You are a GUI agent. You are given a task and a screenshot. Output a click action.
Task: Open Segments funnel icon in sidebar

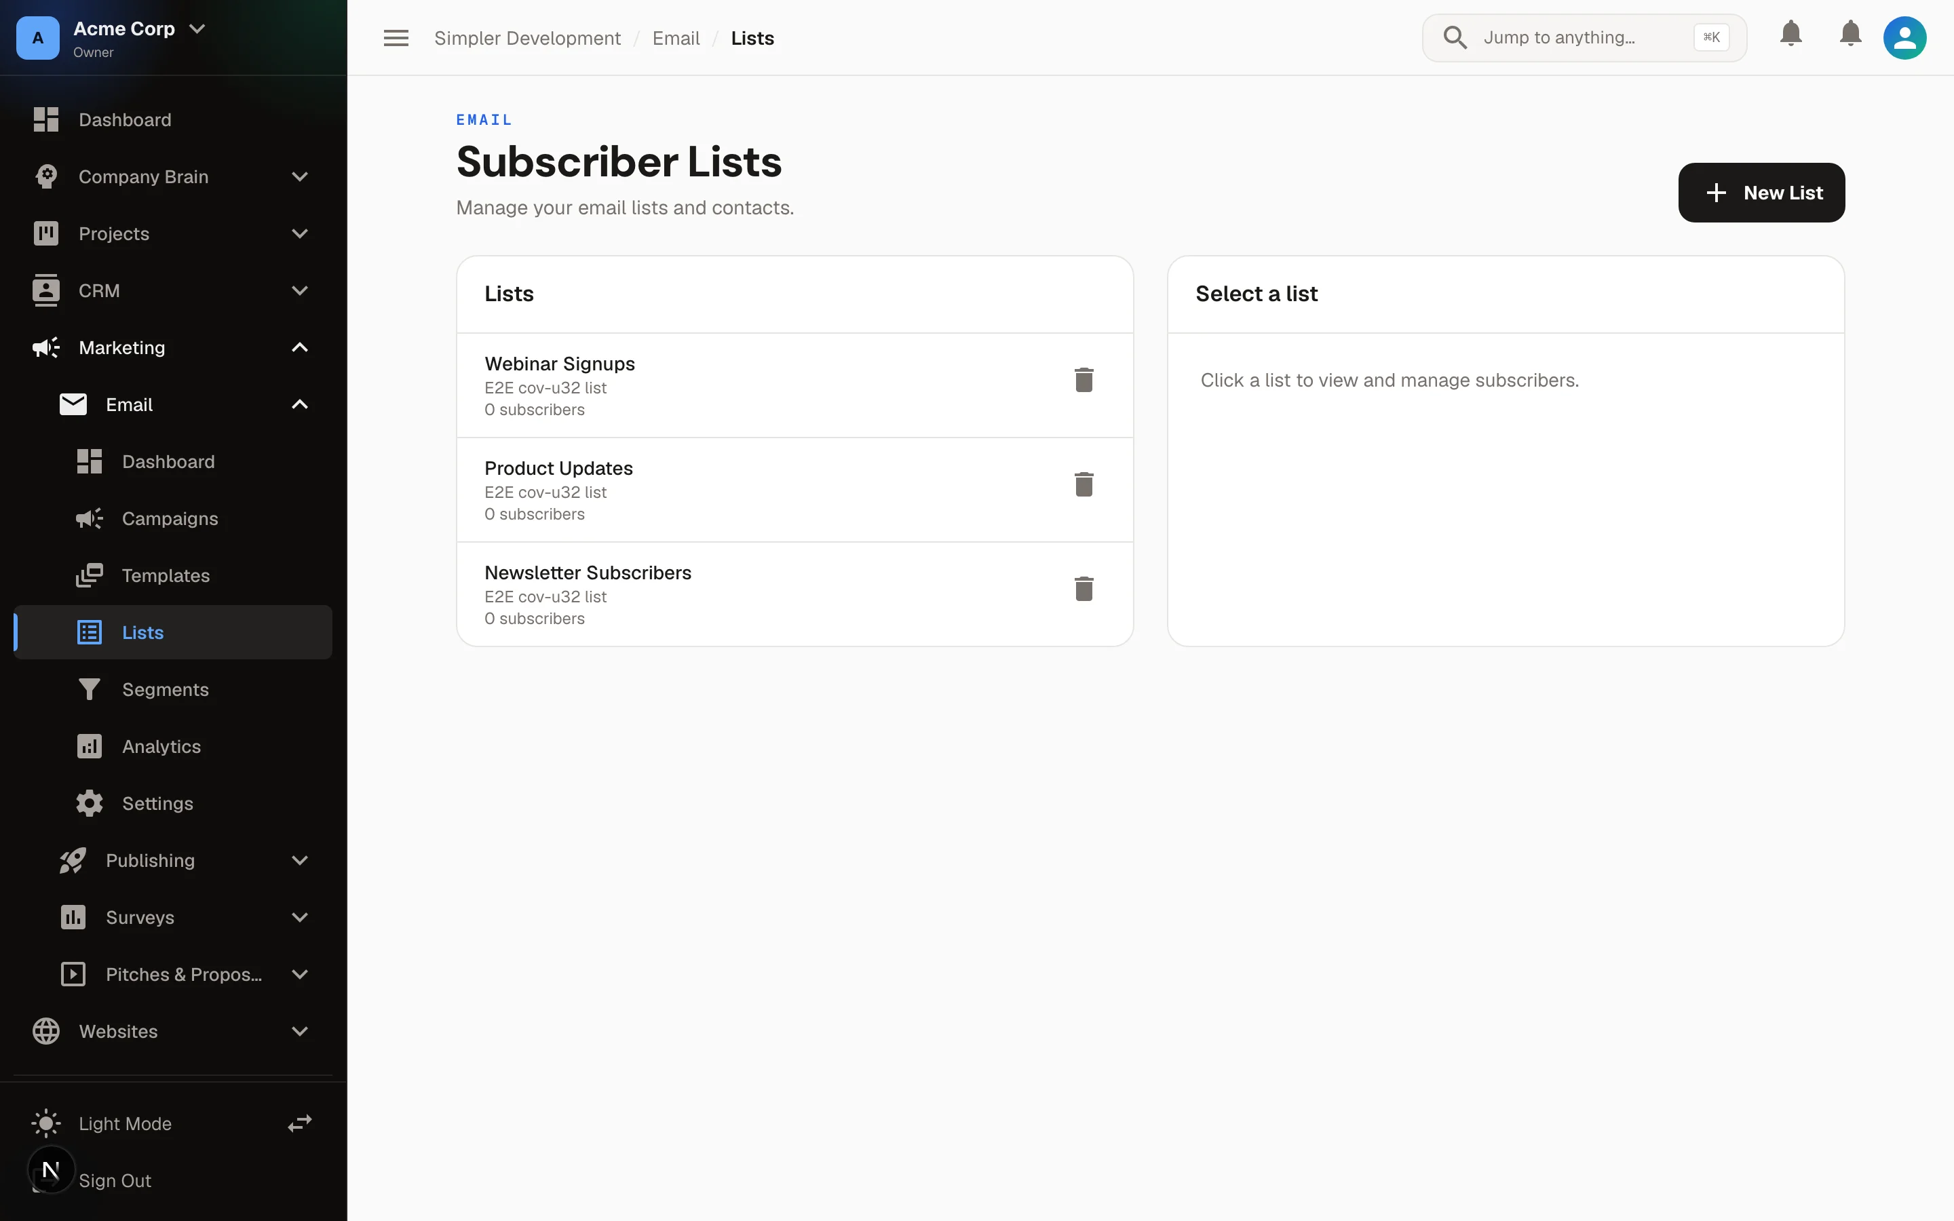(x=89, y=689)
